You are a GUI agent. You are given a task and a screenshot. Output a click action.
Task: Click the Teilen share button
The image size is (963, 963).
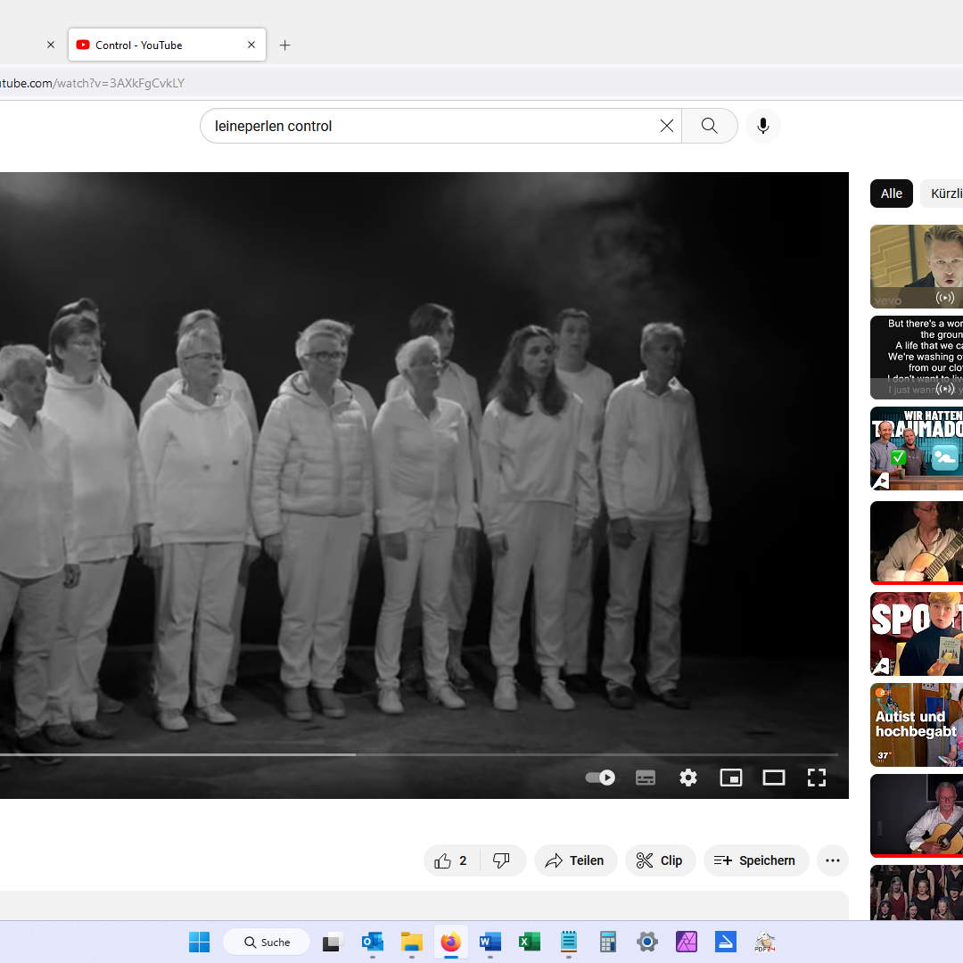(x=575, y=860)
